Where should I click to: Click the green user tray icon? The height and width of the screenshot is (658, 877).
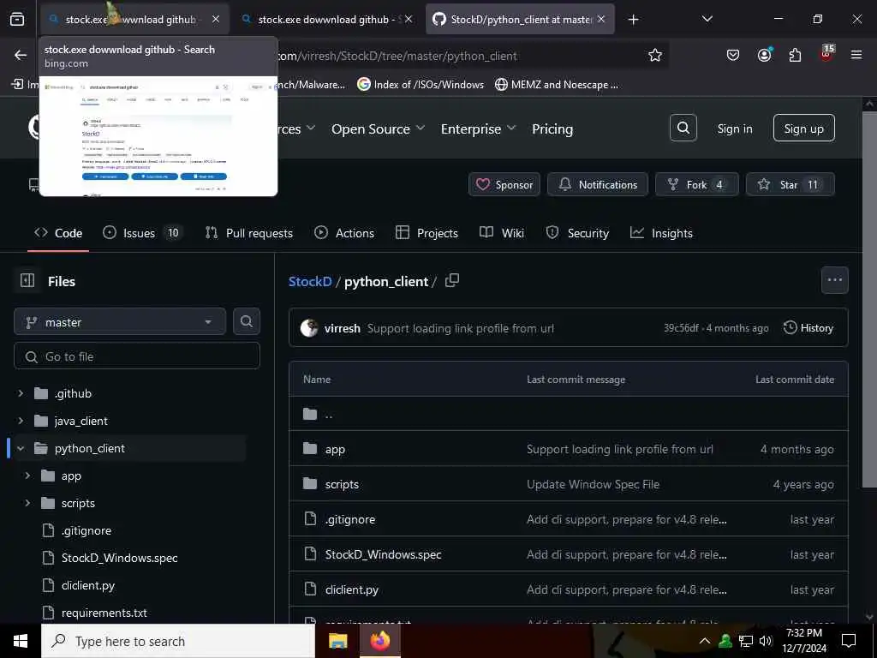tap(725, 641)
